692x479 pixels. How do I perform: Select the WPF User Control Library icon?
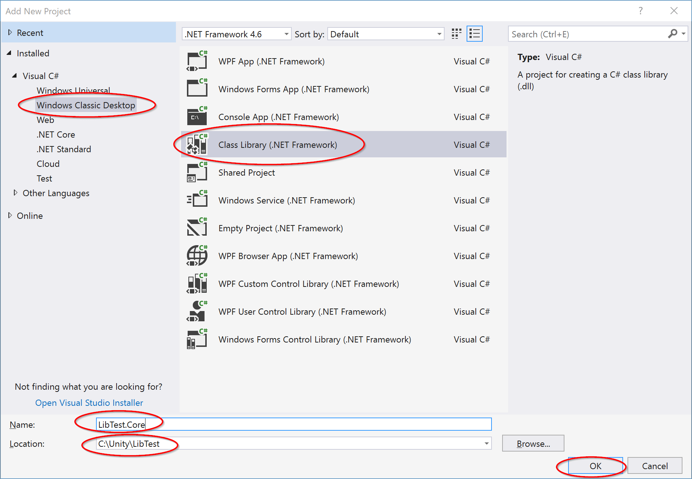point(197,311)
